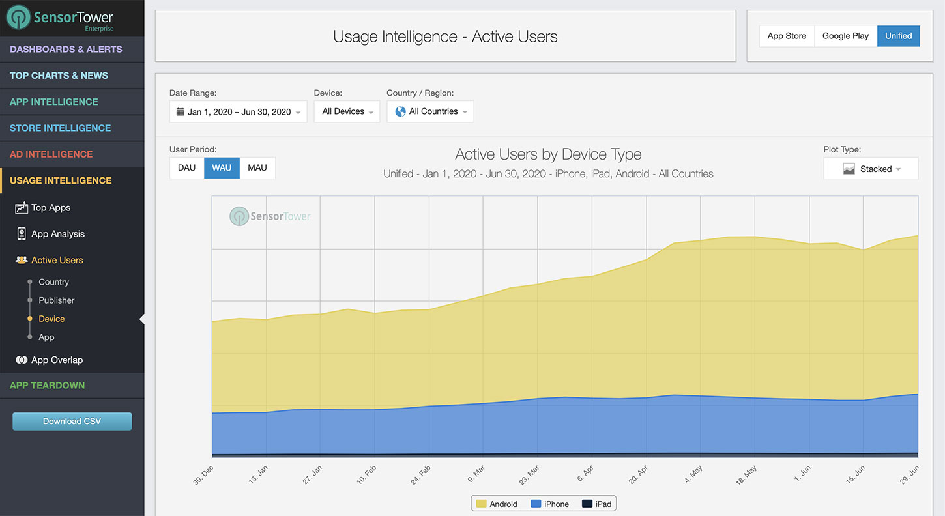Go to the Ad Intelligence section
The image size is (945, 516).
(x=51, y=154)
